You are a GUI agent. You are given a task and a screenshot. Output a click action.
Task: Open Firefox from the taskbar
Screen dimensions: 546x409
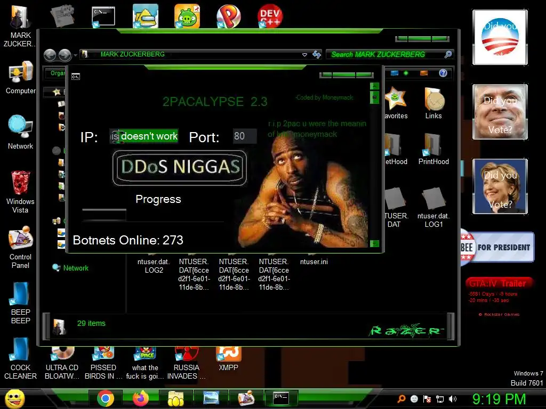pos(141,398)
